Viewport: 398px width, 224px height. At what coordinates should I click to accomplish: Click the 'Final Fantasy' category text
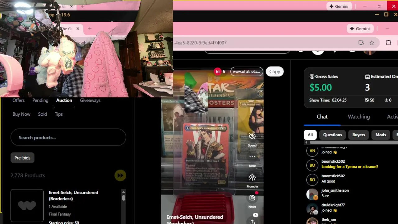pos(60,214)
